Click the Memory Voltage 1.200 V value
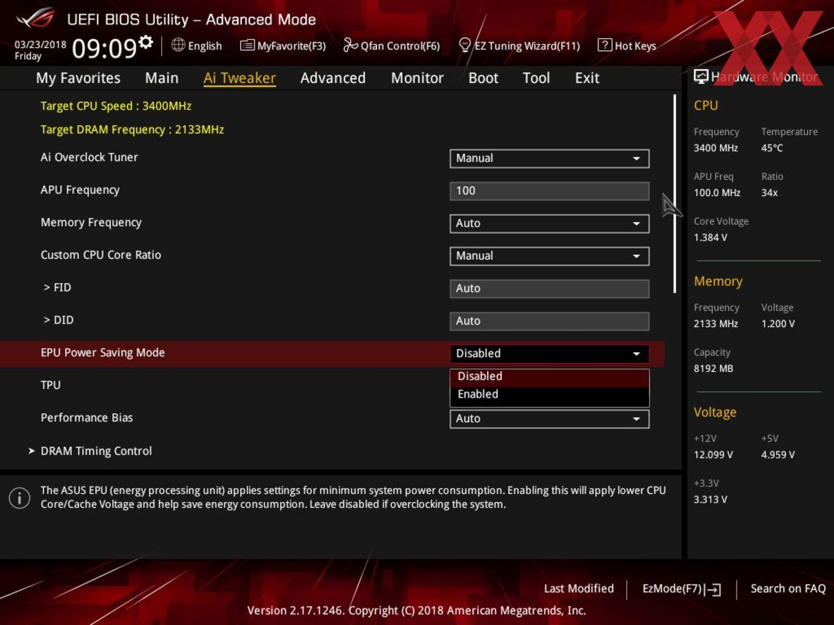This screenshot has width=834, height=625. pyautogui.click(x=778, y=324)
